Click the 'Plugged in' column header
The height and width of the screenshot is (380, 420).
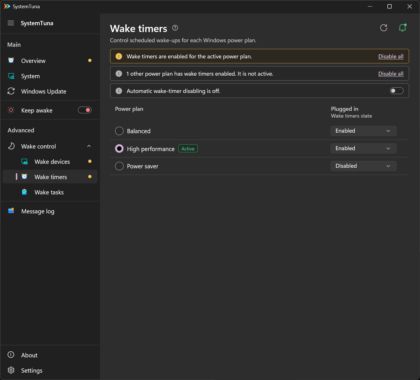point(345,109)
